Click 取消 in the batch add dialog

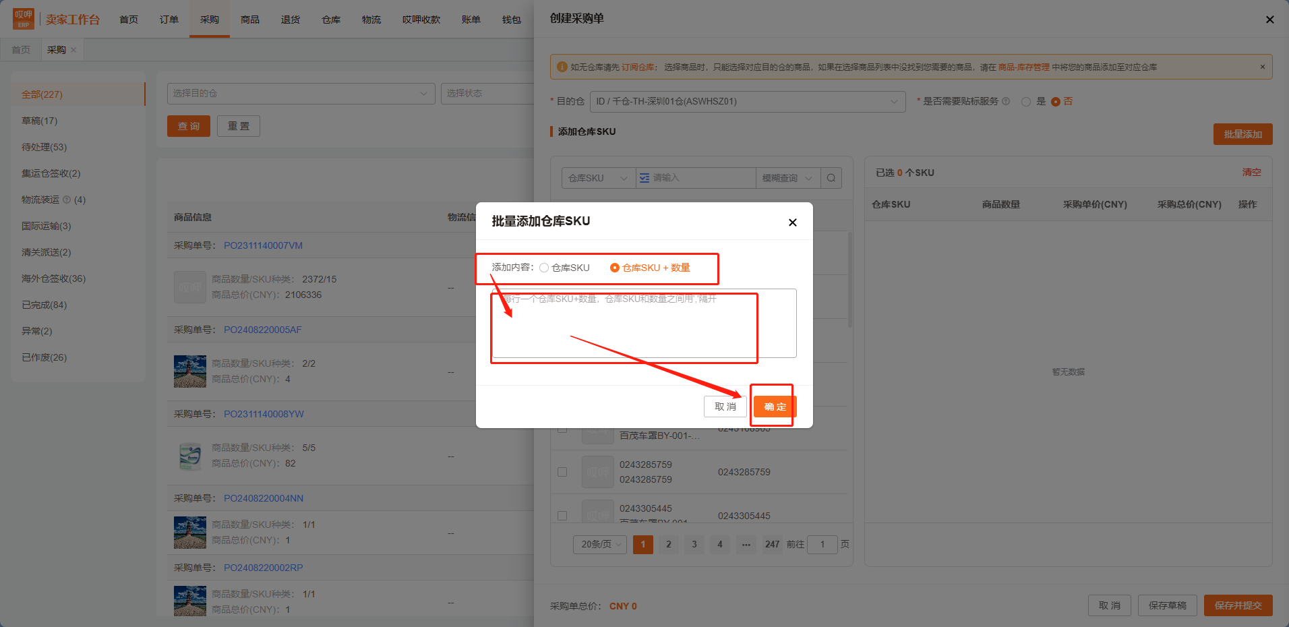pyautogui.click(x=725, y=407)
